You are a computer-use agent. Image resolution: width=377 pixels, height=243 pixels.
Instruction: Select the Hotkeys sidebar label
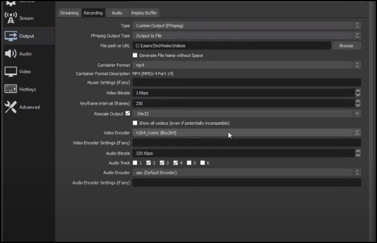28,89
